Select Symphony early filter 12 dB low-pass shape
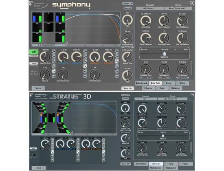Screen dimensions: 224x171 pos(85,61)
